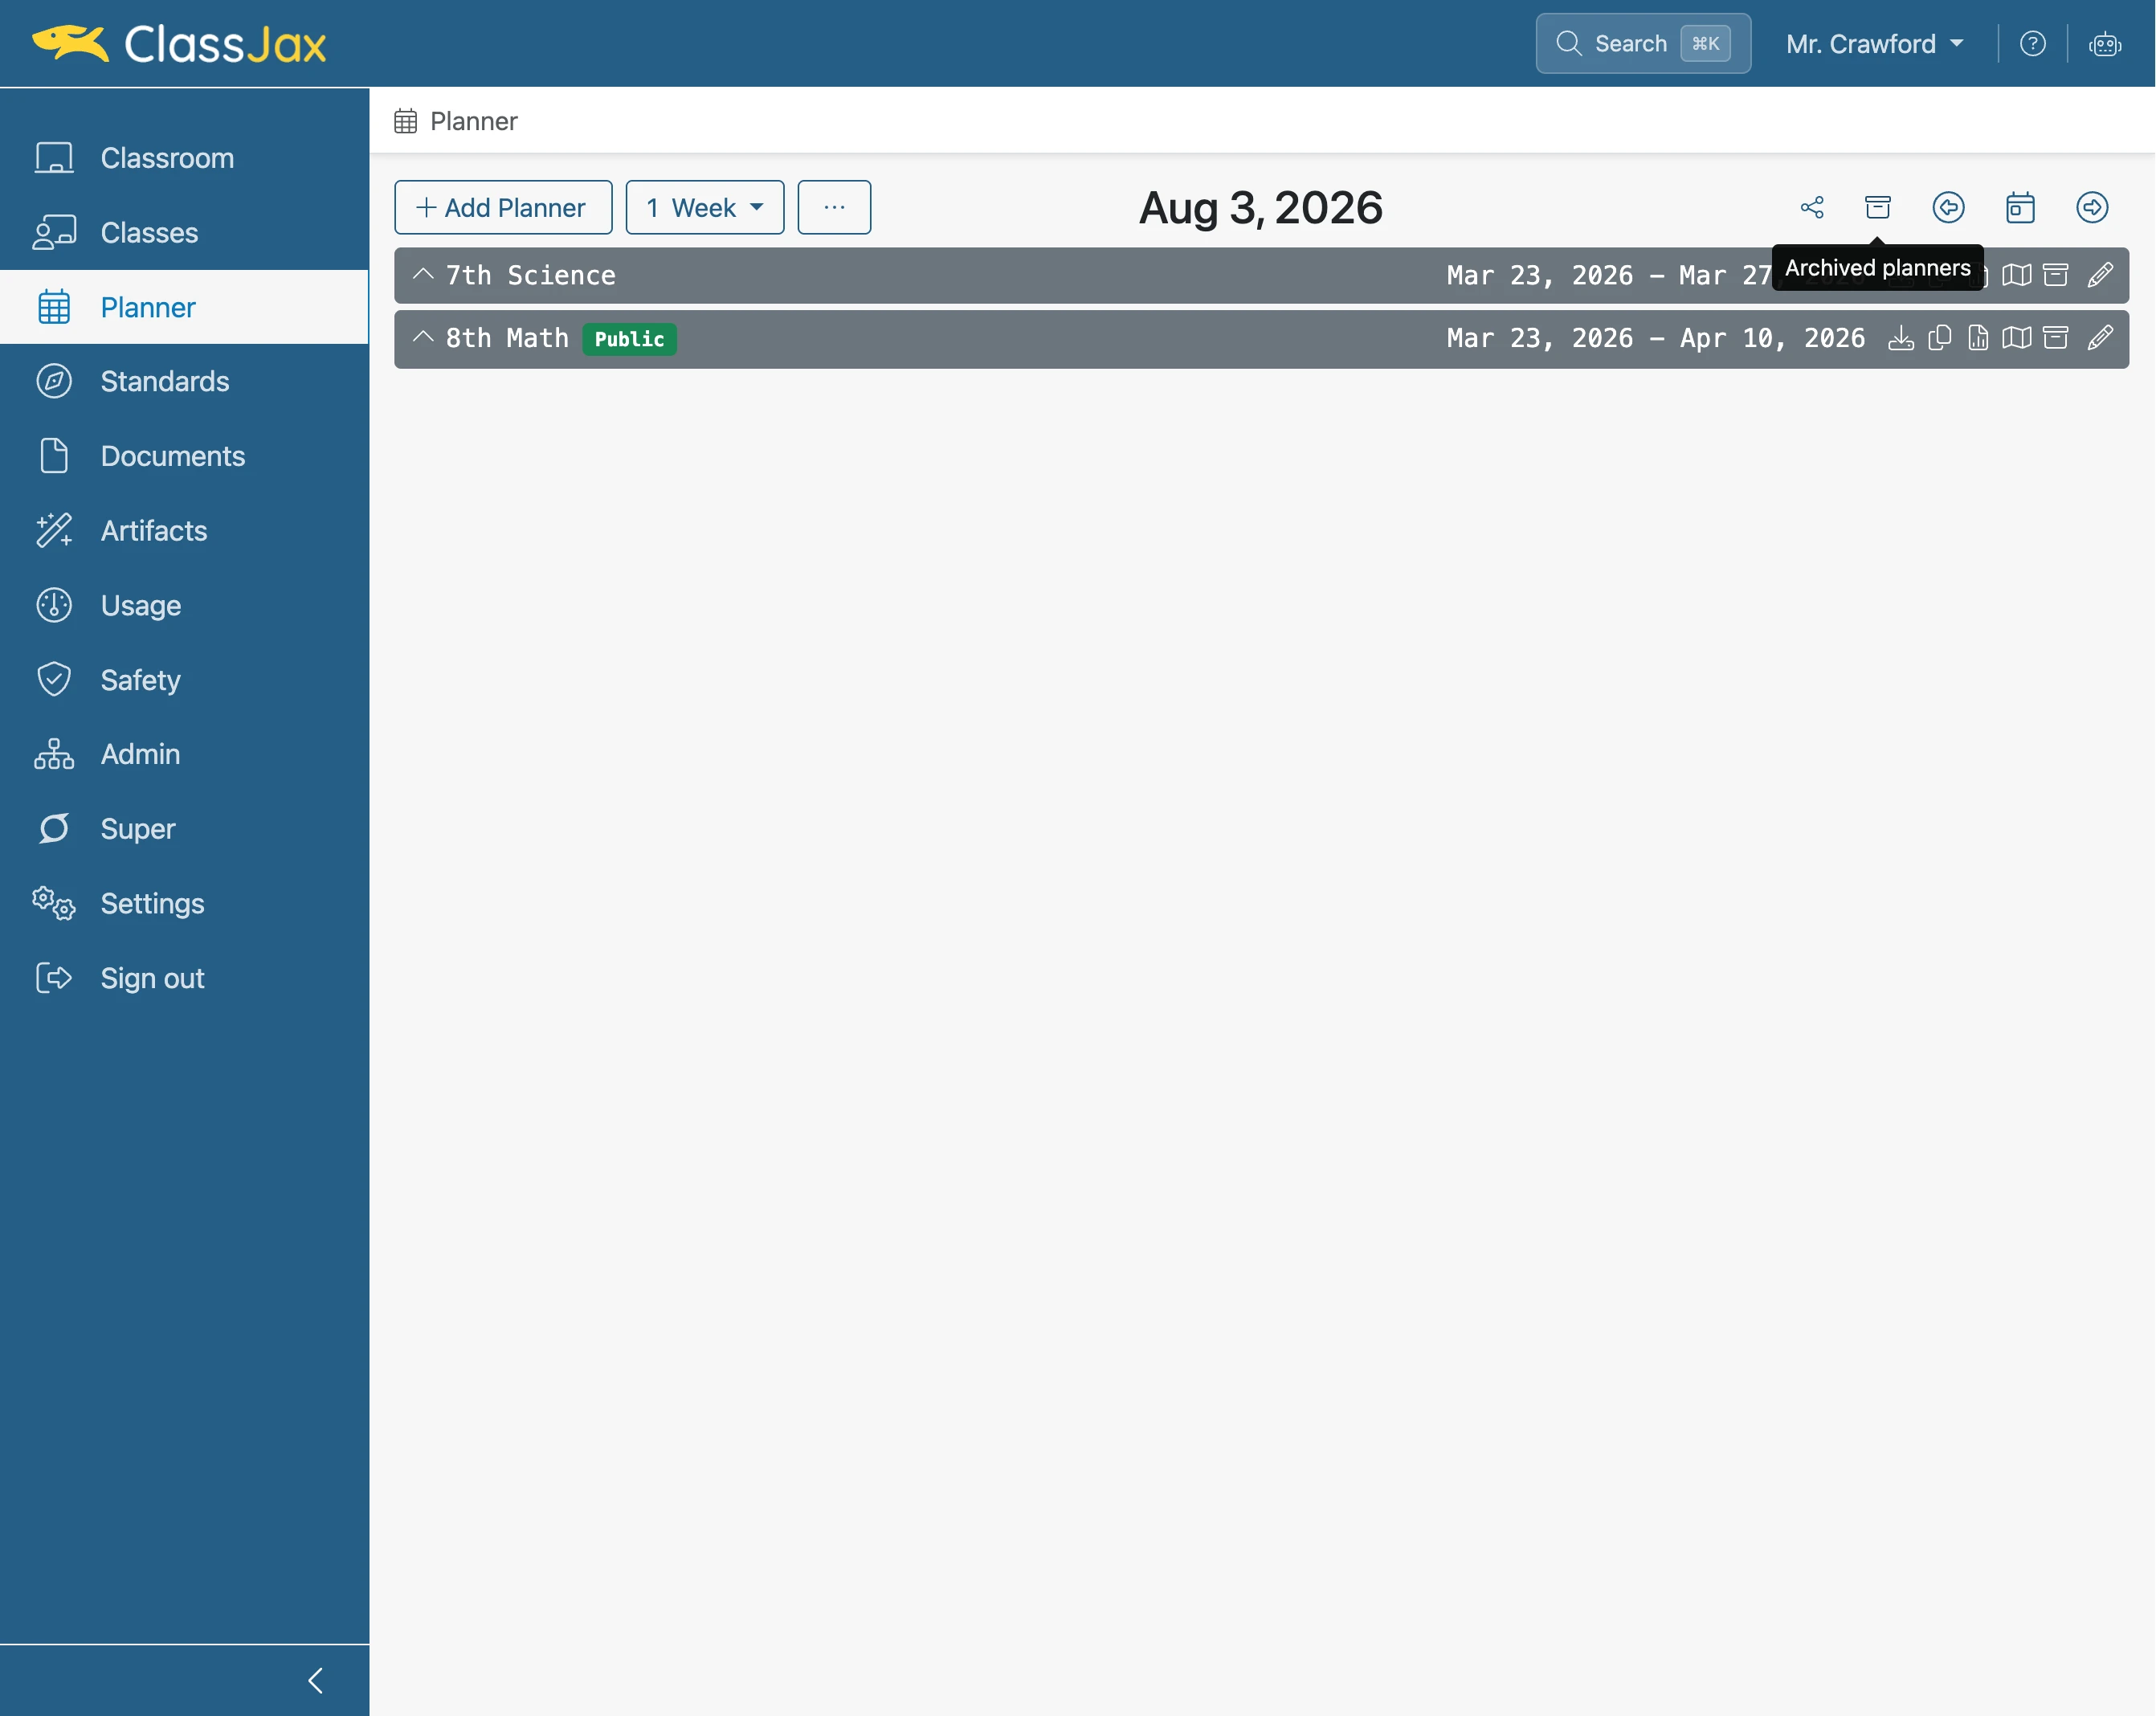Open the share planners icon
This screenshot has width=2156, height=1716.
click(1812, 207)
